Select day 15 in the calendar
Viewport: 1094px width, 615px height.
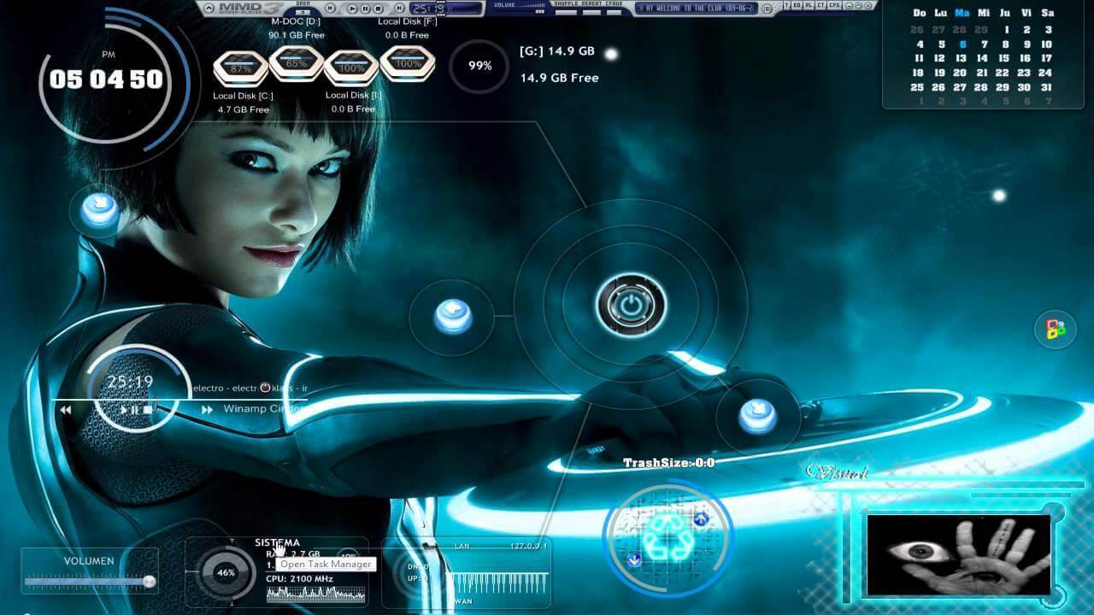point(1003,58)
